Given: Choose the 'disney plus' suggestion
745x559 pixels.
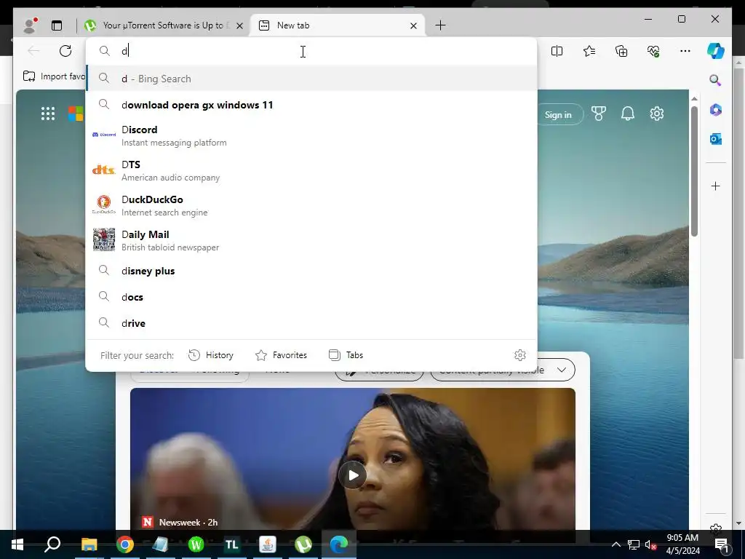Looking at the screenshot, I should pos(311,271).
